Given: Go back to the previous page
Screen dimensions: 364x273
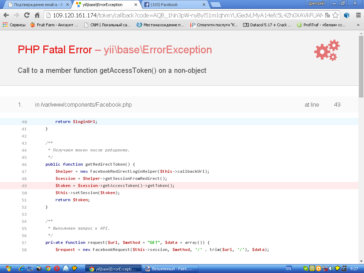Looking at the screenshot, I should click(x=6, y=15).
